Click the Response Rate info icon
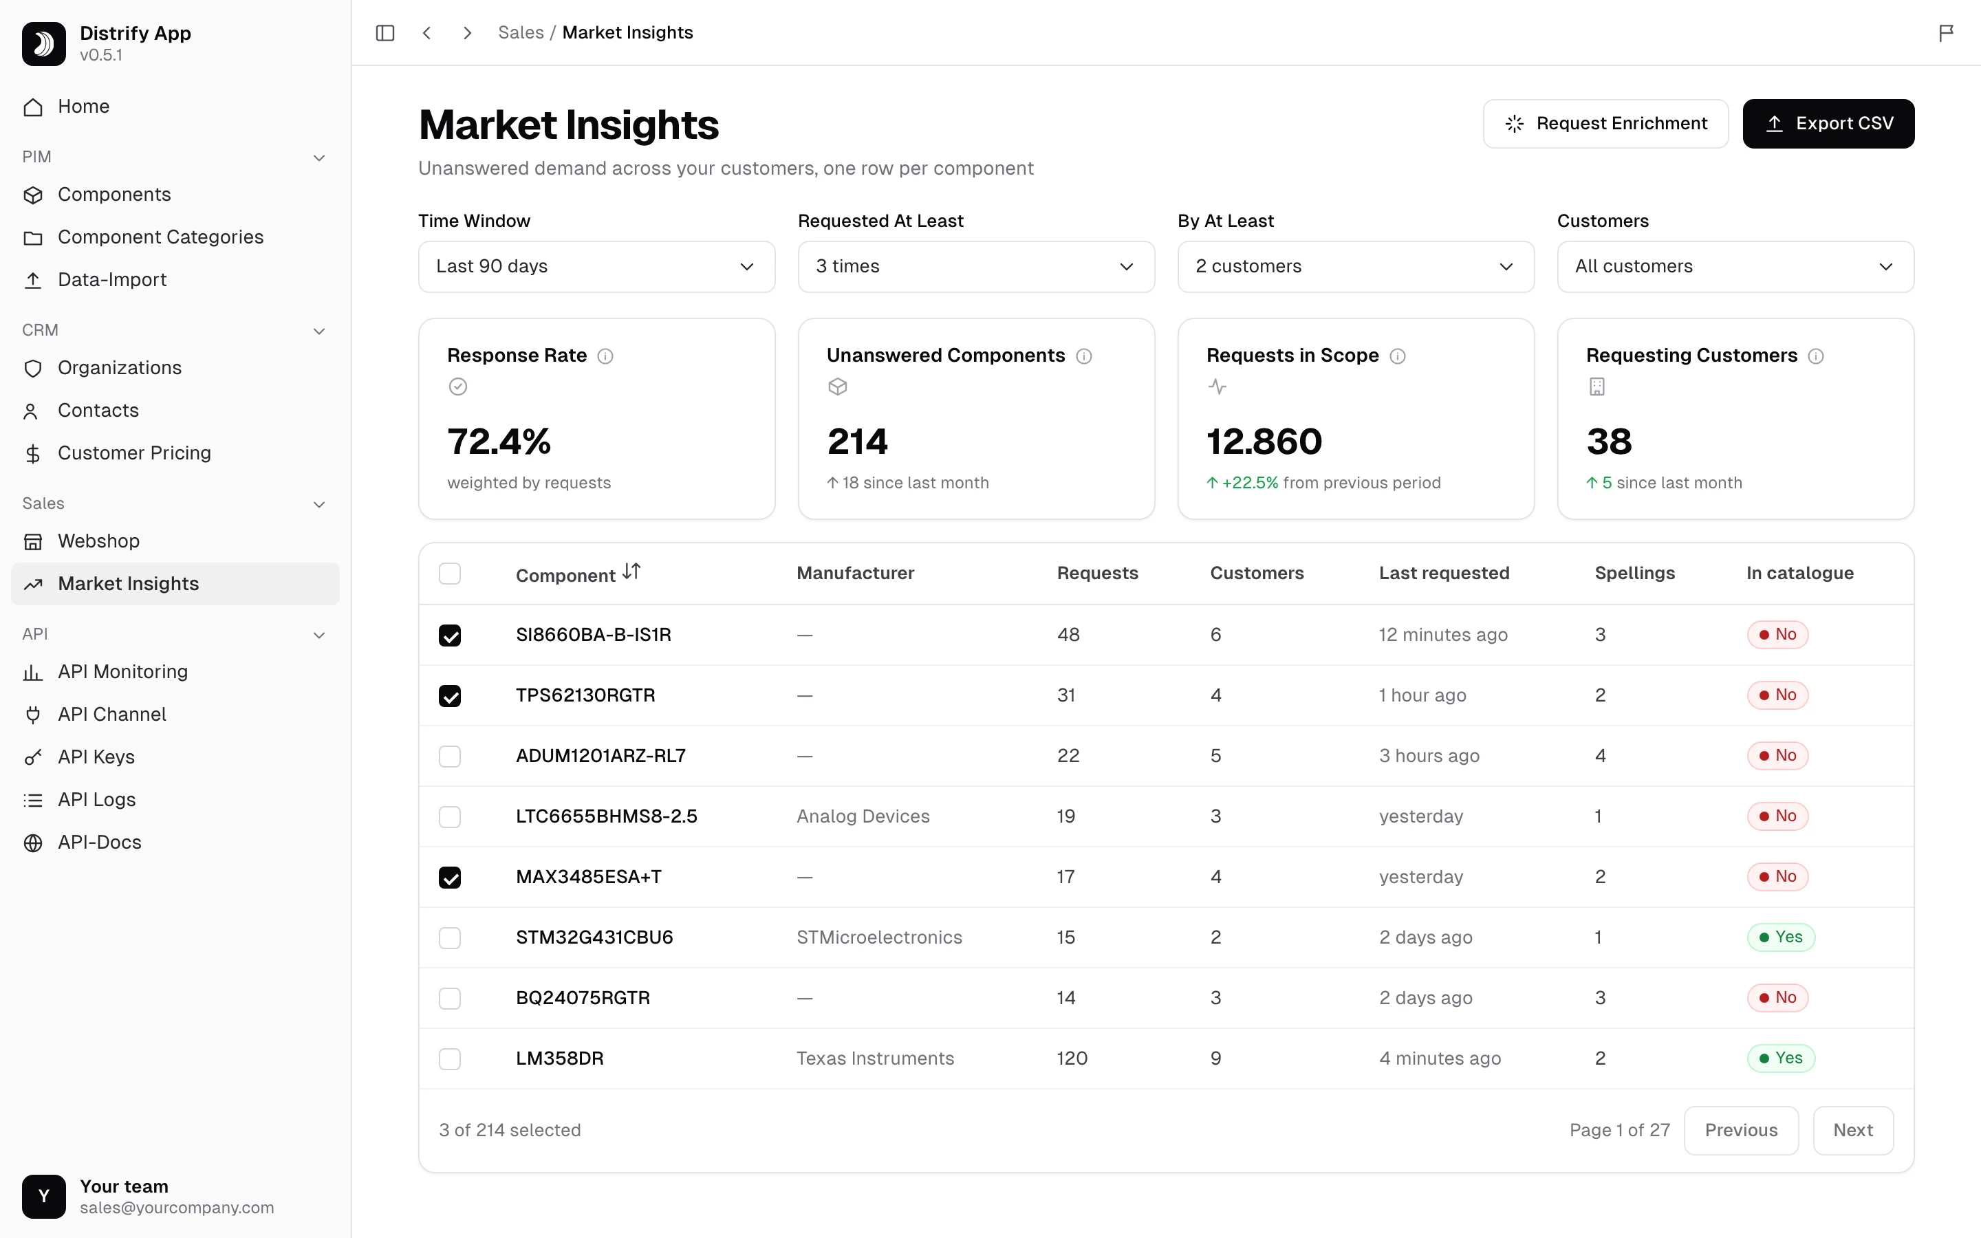This screenshot has height=1238, width=1981. [x=605, y=356]
